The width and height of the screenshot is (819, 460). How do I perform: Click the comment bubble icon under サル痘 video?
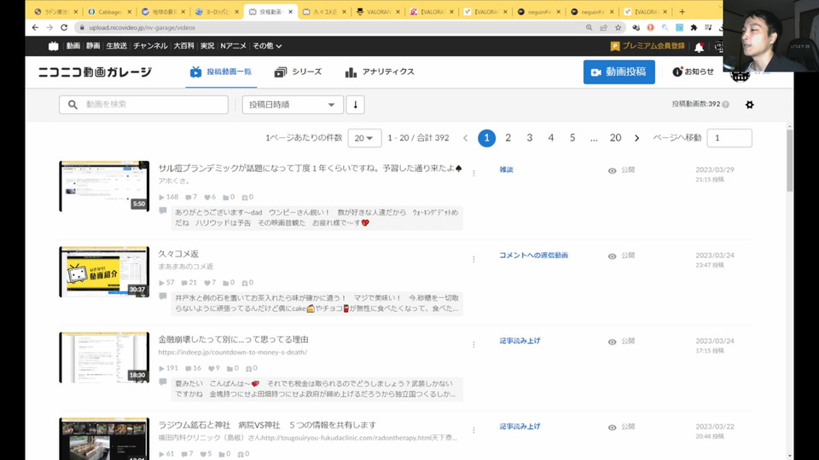pyautogui.click(x=163, y=210)
